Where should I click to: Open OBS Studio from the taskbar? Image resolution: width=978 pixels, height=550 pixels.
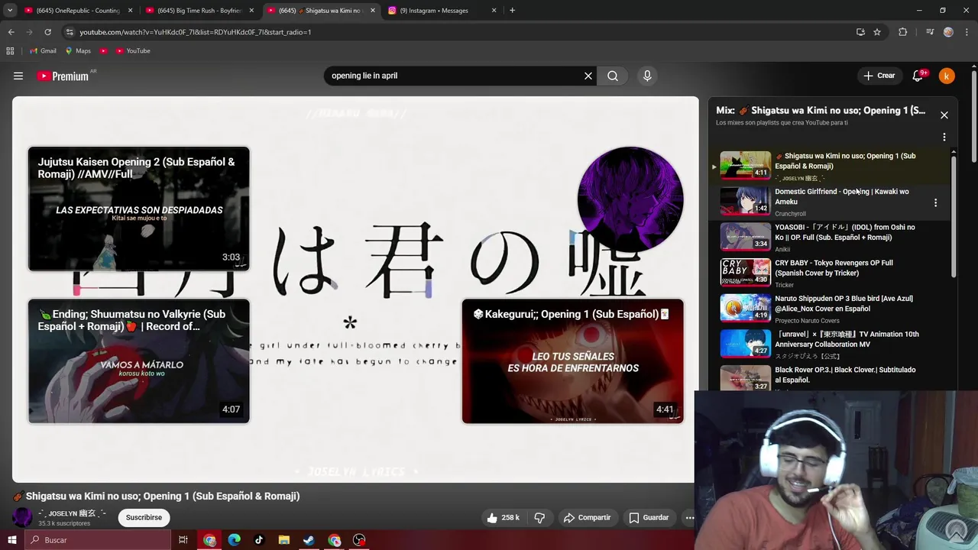tap(359, 540)
